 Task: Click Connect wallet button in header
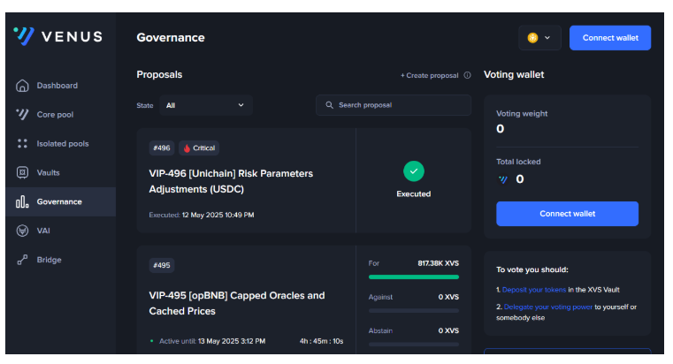pyautogui.click(x=610, y=38)
